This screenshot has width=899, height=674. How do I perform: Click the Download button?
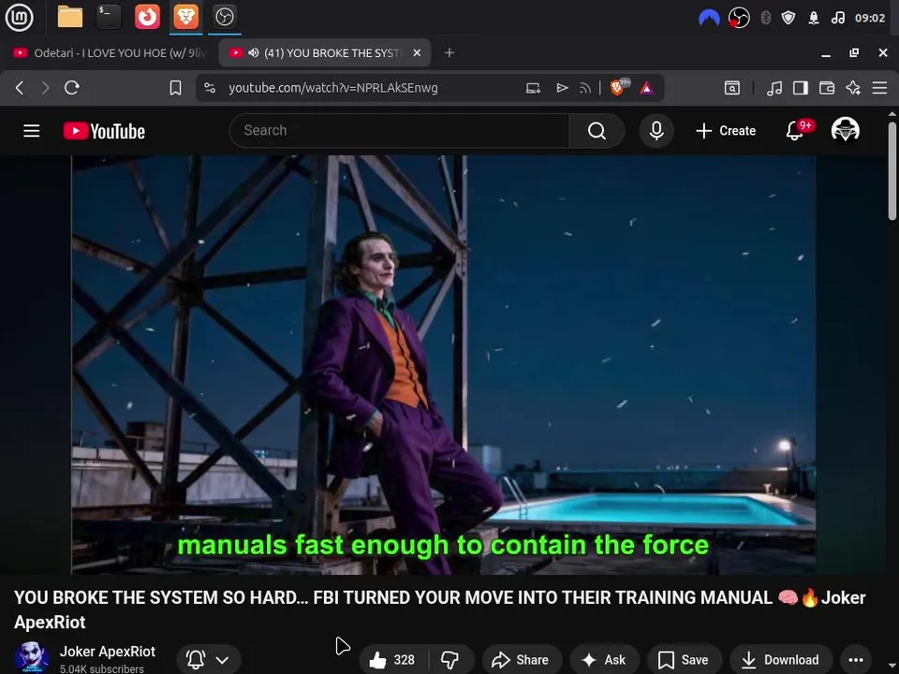pos(780,660)
